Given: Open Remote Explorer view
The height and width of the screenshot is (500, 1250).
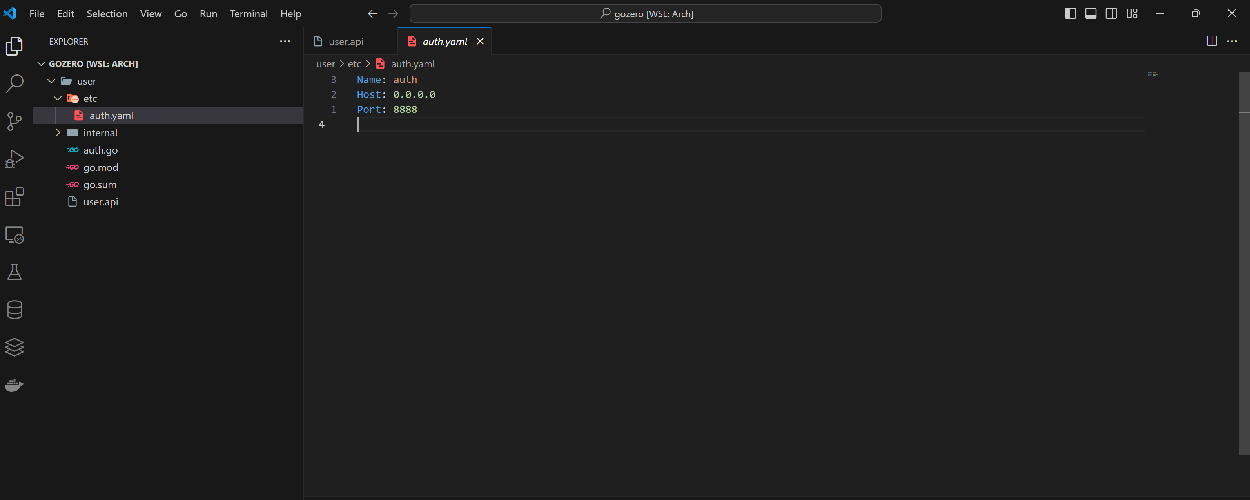Looking at the screenshot, I should pyautogui.click(x=15, y=235).
